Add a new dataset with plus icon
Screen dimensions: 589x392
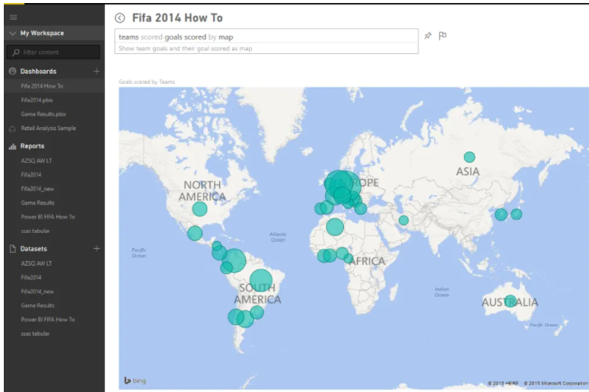(97, 248)
